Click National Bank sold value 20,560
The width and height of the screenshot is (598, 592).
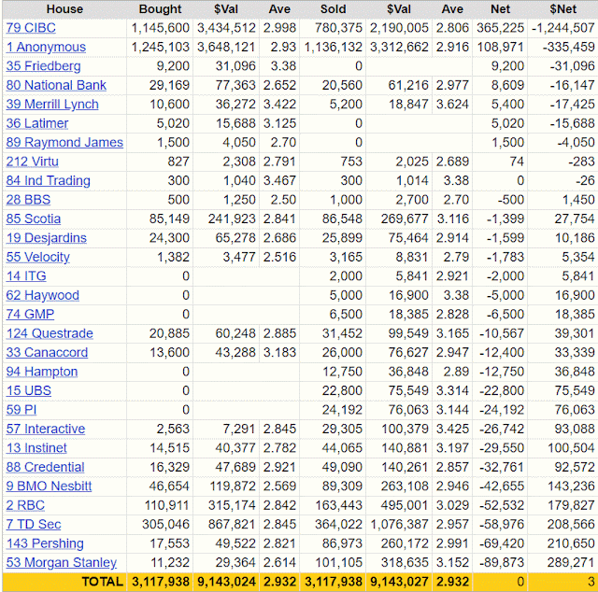point(342,85)
